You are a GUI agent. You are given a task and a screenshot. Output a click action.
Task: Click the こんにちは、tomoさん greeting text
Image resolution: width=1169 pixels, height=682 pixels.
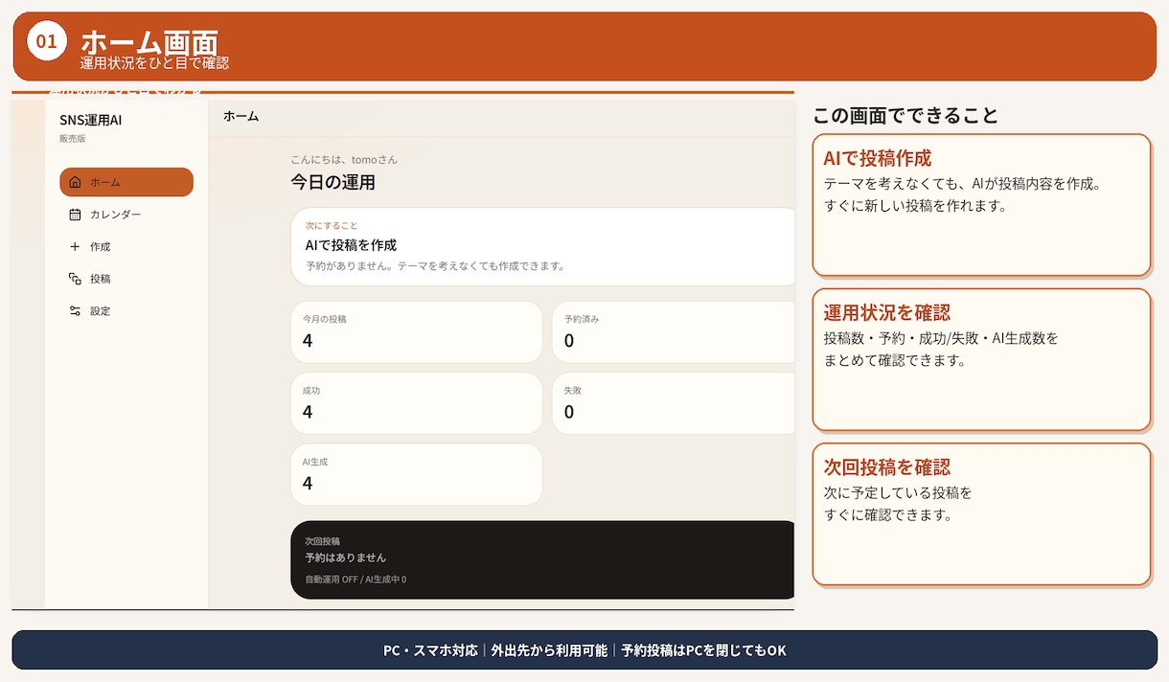tap(344, 160)
